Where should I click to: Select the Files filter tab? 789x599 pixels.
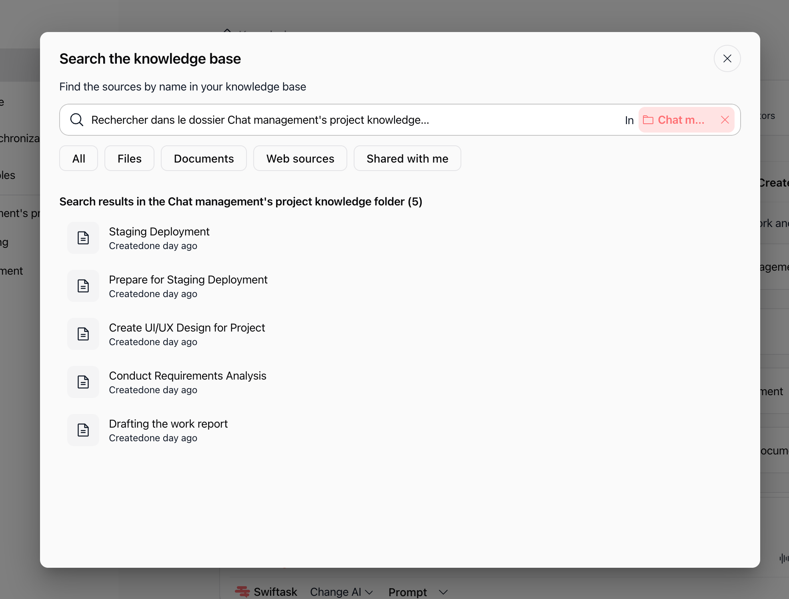[x=129, y=159]
